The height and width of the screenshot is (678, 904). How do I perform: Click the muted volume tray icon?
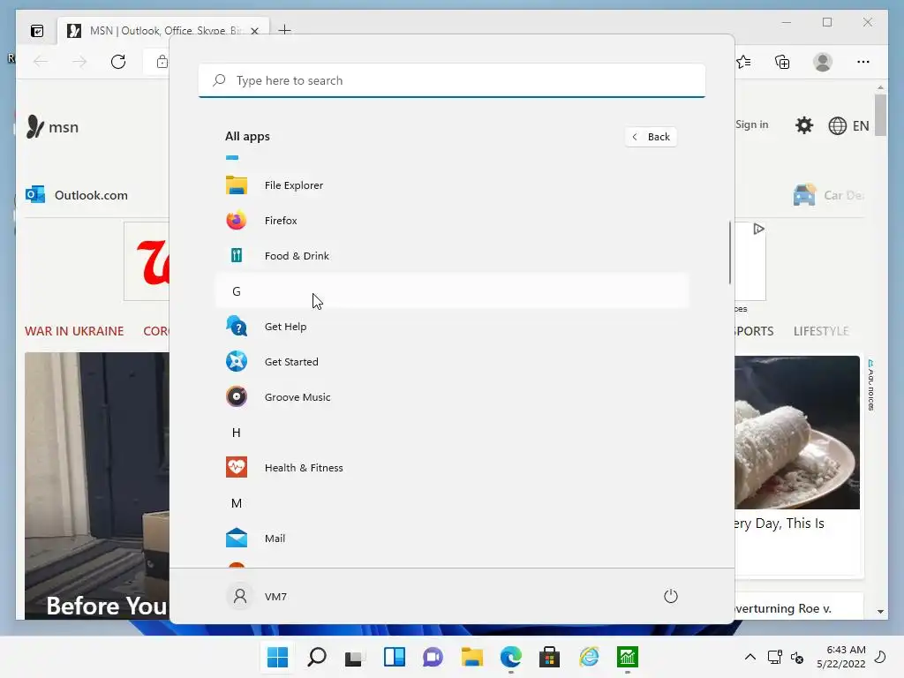(x=797, y=657)
